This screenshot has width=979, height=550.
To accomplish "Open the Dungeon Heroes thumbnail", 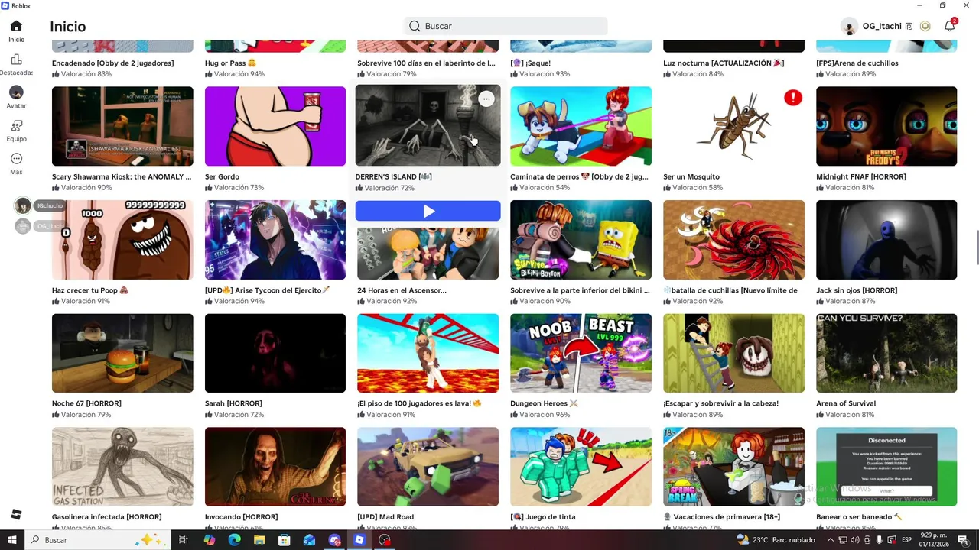I will [x=581, y=353].
